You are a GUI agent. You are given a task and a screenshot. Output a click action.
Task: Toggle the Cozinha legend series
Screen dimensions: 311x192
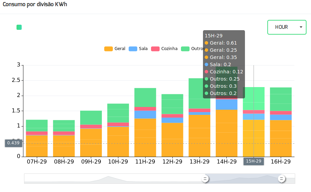164,49
